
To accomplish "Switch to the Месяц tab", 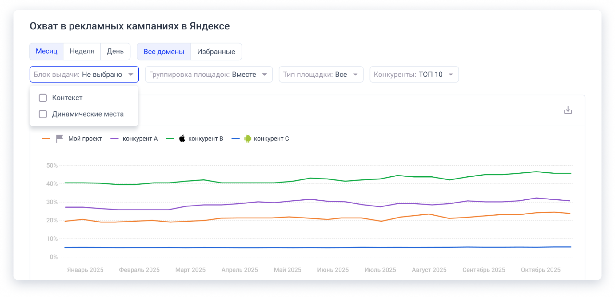I will pos(46,51).
